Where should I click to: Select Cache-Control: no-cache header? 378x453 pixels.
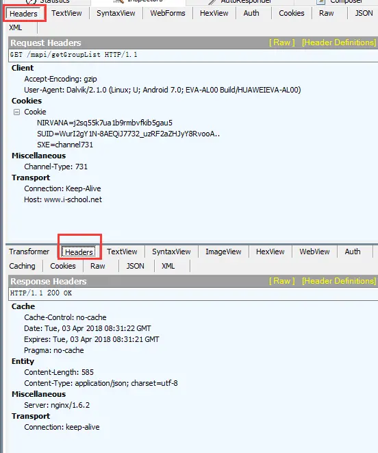pyautogui.click(x=65, y=317)
